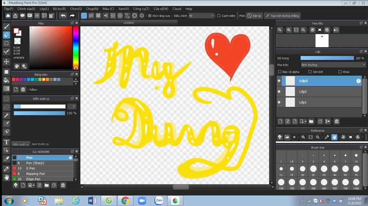
Task: Create a new layer folder
Action: 311,121
